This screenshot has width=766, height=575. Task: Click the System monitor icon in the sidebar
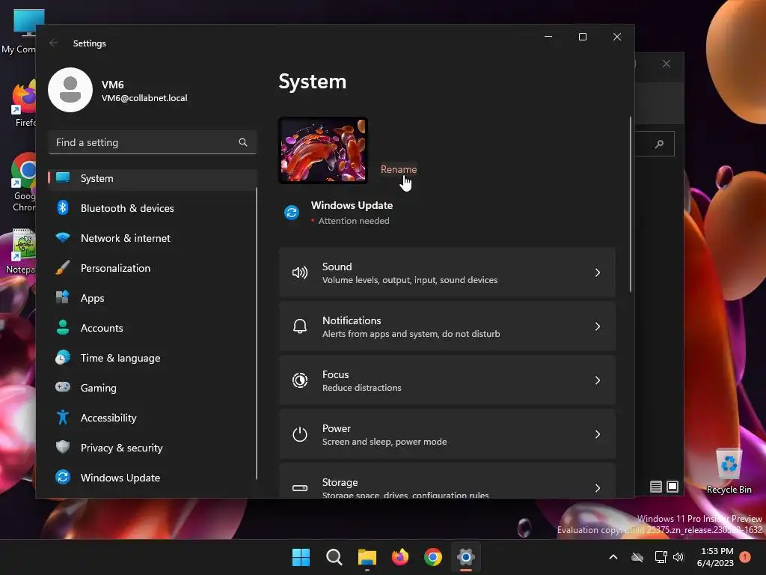[x=63, y=177]
